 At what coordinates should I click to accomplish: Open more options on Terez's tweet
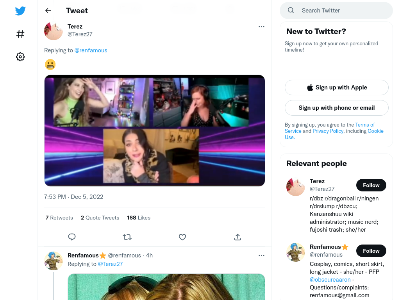(261, 27)
